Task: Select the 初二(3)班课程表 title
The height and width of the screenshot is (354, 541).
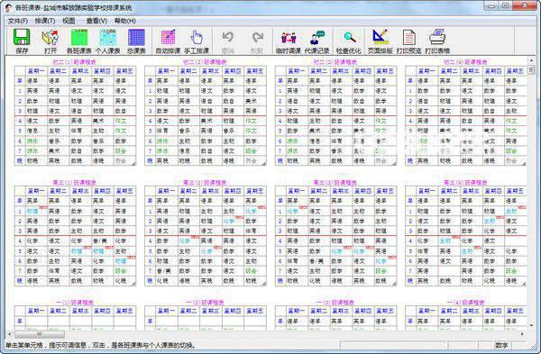Action: [335, 62]
